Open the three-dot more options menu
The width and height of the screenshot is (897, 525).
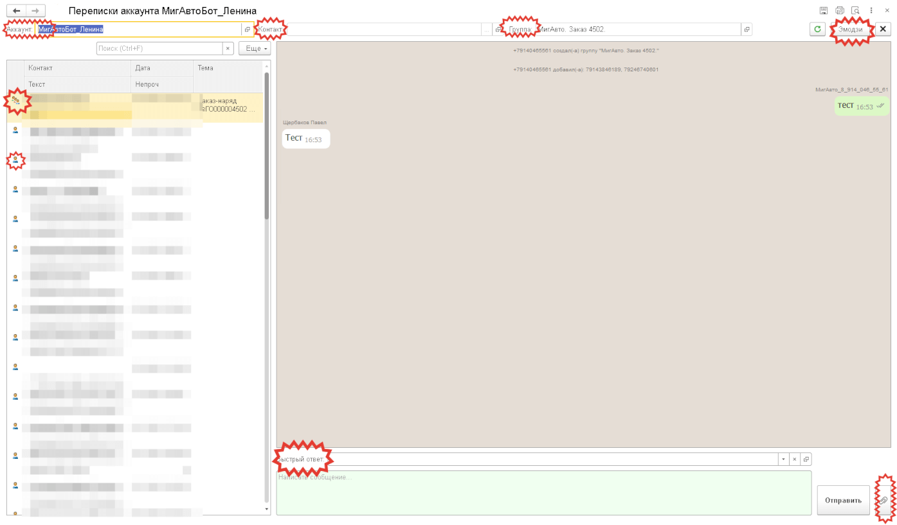click(871, 11)
